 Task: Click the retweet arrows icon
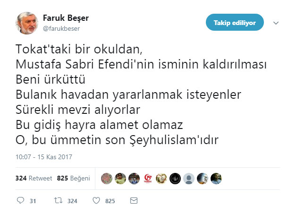pyautogui.click(x=58, y=201)
